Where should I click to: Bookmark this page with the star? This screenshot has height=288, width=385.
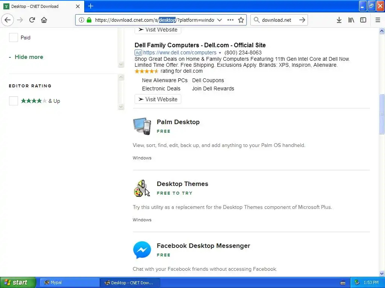click(x=241, y=20)
